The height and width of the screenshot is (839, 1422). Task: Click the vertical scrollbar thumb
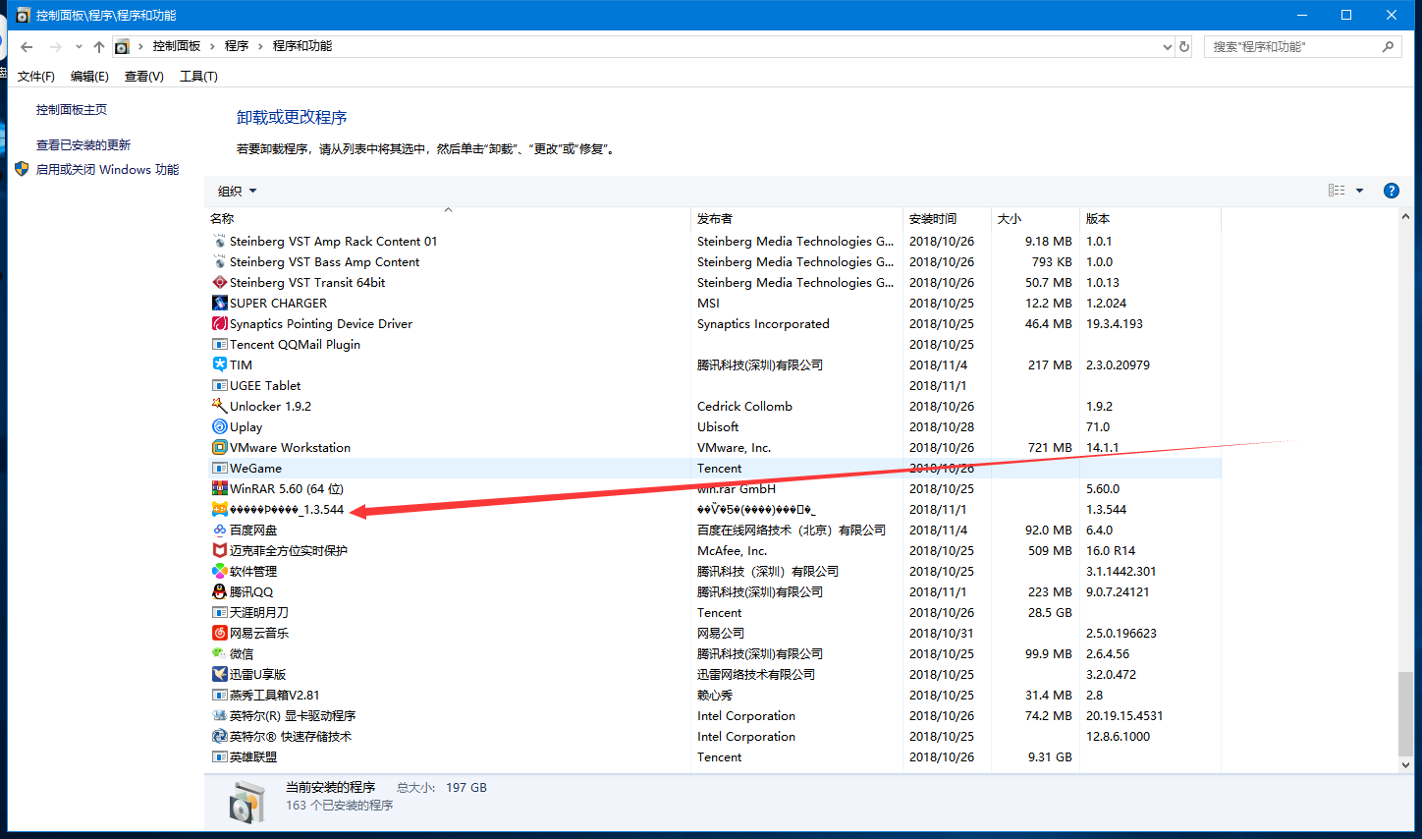point(1405,713)
